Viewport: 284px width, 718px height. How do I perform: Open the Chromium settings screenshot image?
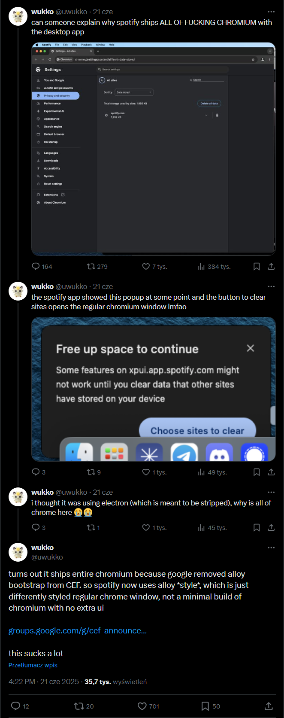coord(154,149)
